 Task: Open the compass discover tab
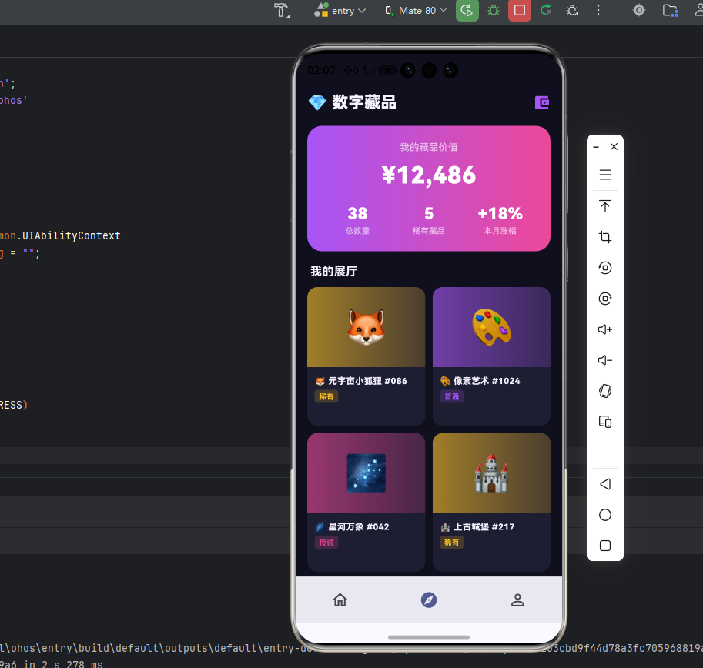[429, 600]
